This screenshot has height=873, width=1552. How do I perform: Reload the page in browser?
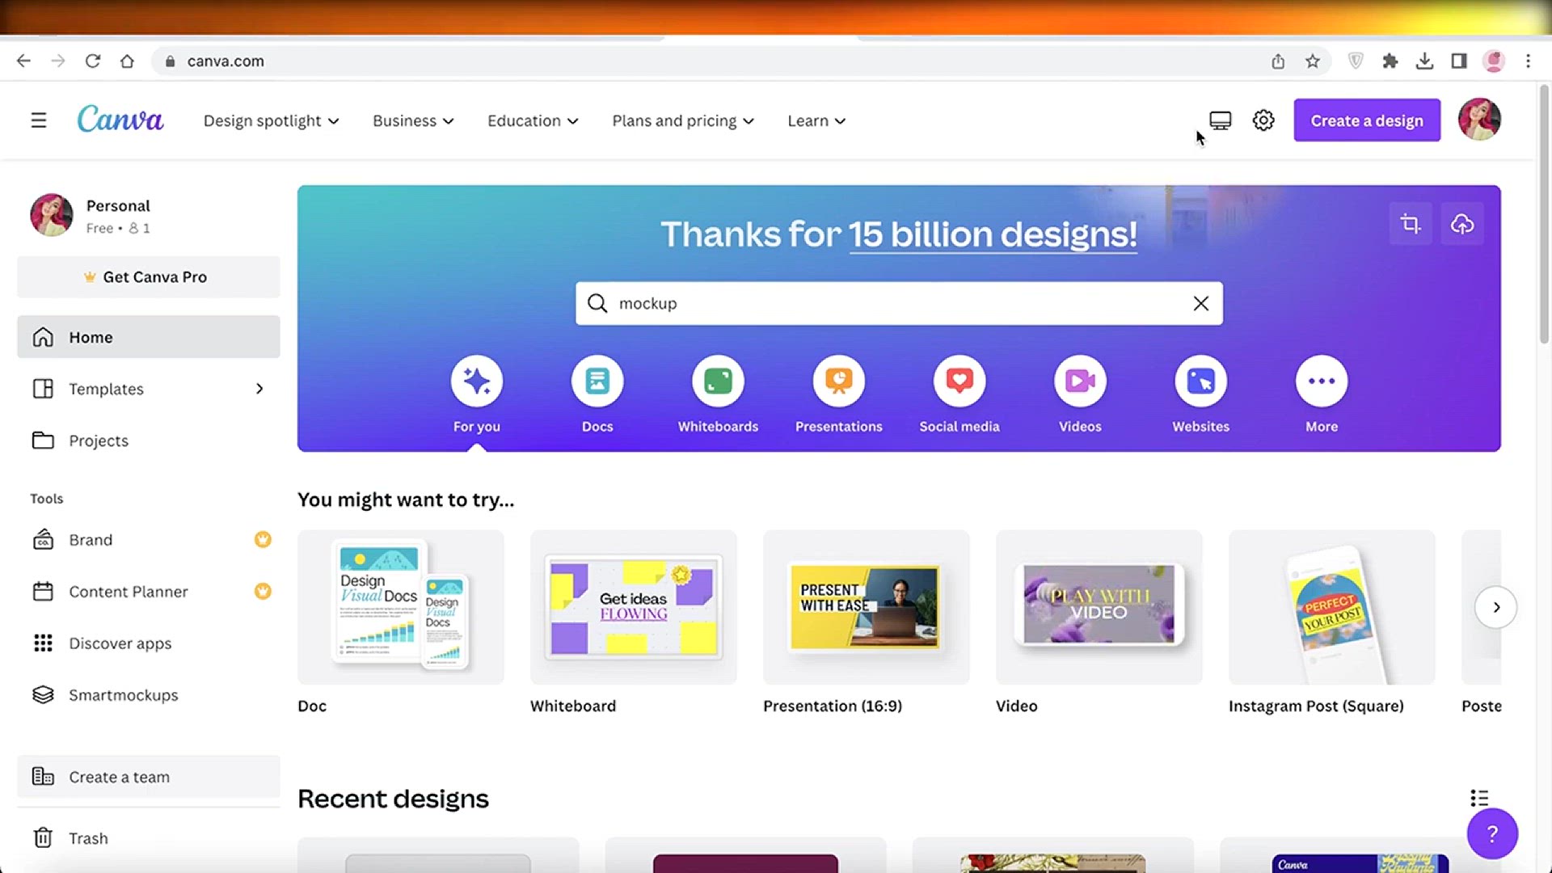point(93,61)
